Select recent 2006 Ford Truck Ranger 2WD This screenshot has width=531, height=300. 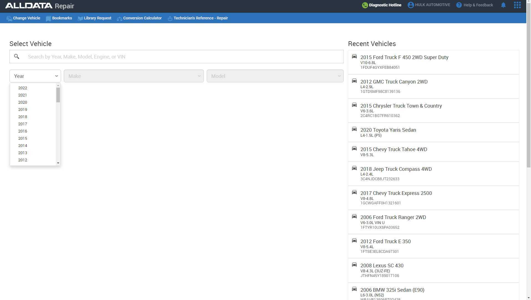[434, 222]
